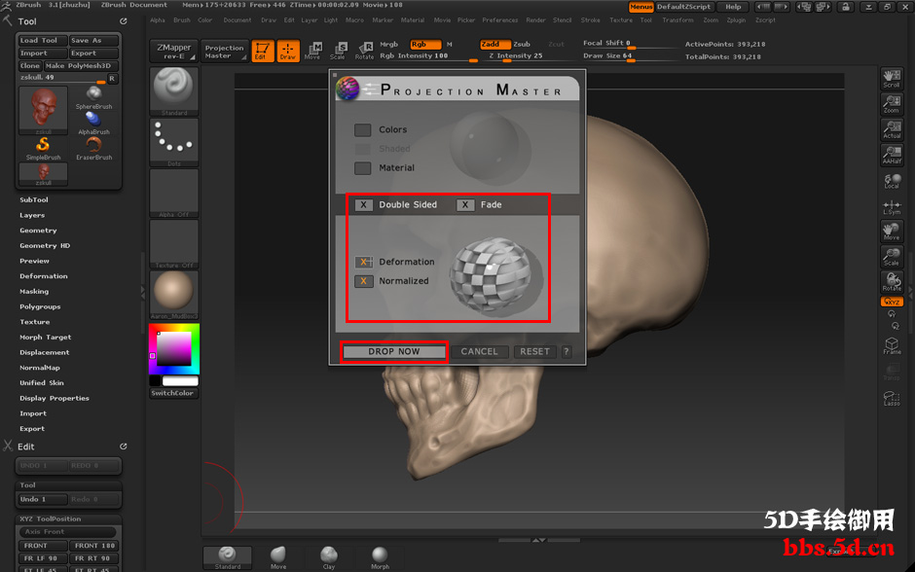
Task: Click the DROP NOW button
Action: [394, 351]
